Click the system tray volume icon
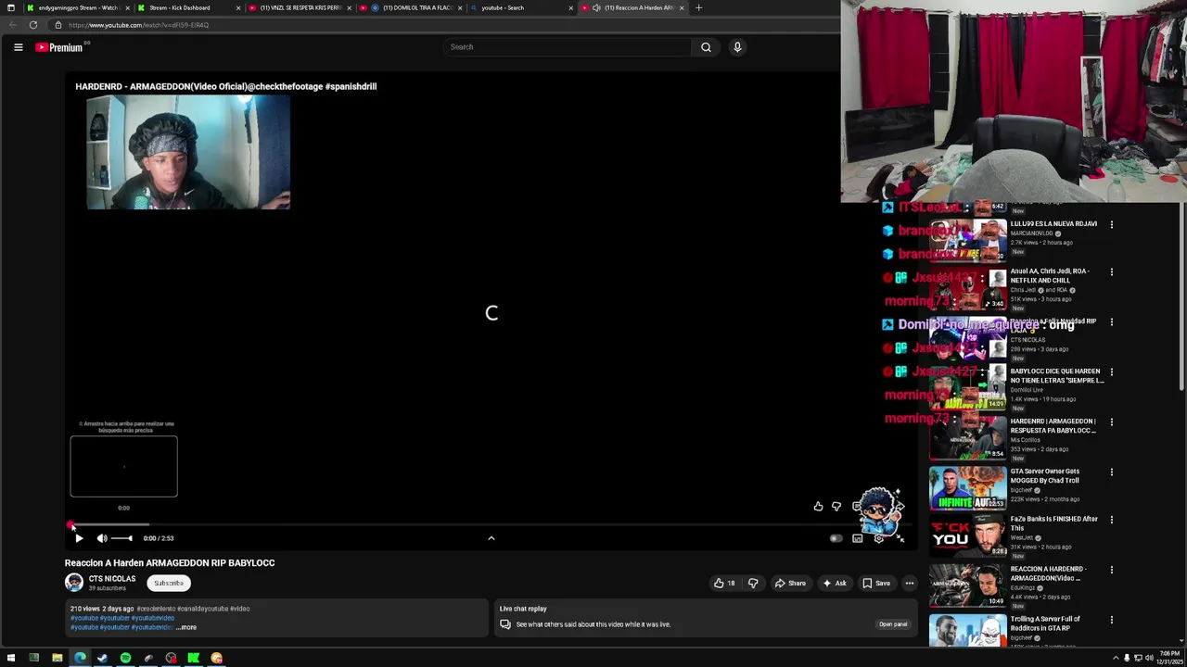1187x667 pixels. [1149, 659]
